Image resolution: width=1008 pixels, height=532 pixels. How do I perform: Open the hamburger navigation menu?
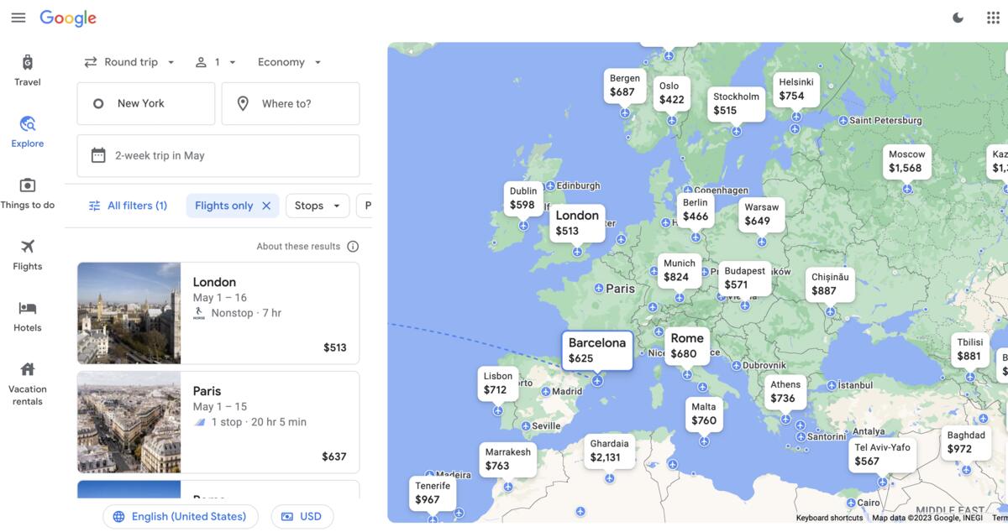[x=18, y=17]
